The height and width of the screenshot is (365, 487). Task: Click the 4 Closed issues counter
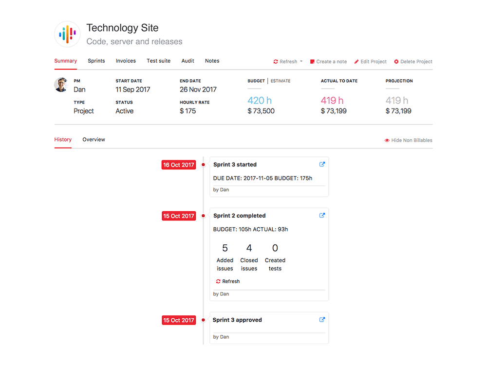249,257
